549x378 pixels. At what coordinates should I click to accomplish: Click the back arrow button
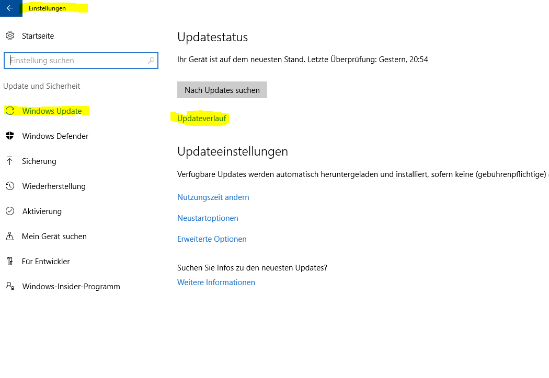click(10, 8)
